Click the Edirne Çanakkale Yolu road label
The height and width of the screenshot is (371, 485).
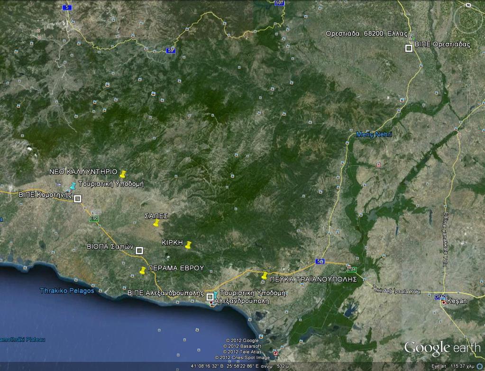click(445, 239)
